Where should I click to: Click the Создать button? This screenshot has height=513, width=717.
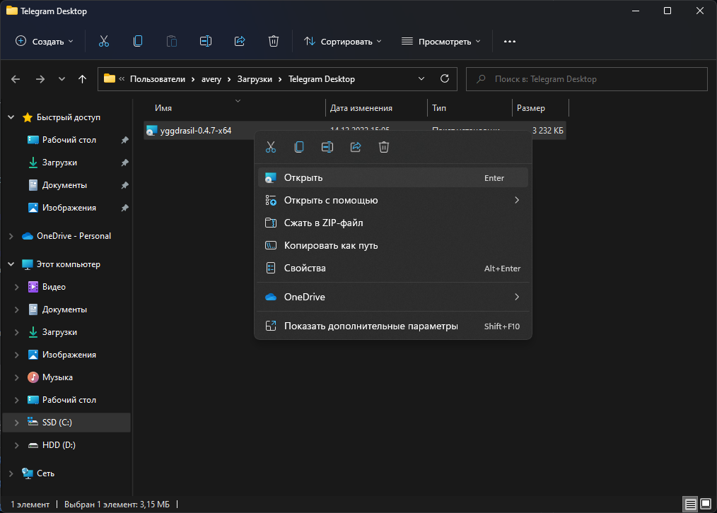pyautogui.click(x=45, y=42)
